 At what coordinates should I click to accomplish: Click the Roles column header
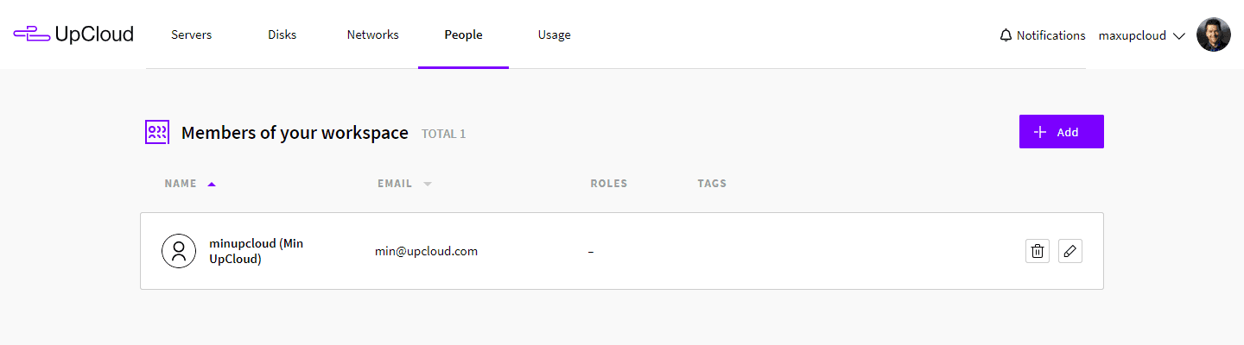(608, 184)
